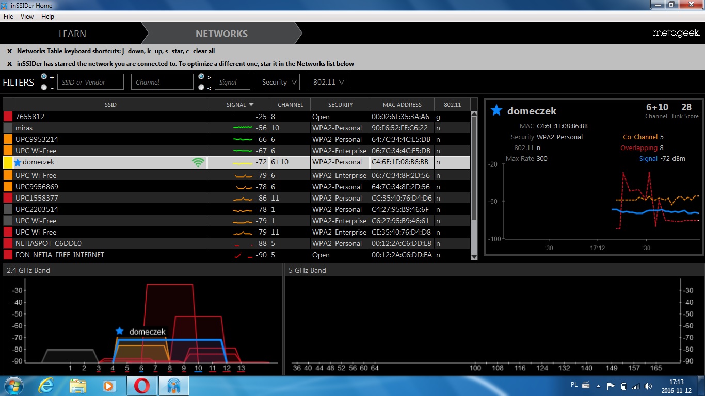705x396 pixels.
Task: Select the UPC1558377 network row
Action: point(237,199)
